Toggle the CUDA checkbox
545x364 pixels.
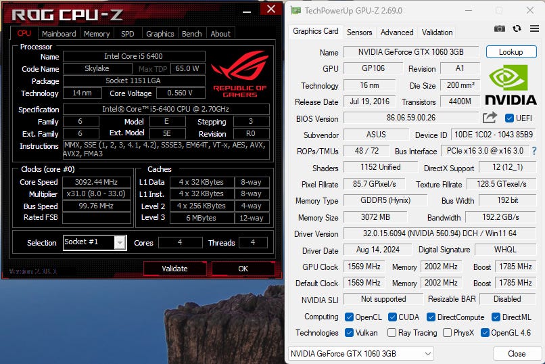392,317
